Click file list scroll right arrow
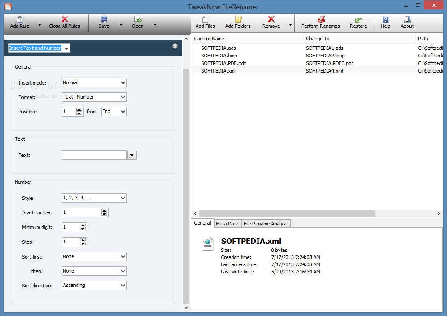Image resolution: width=447 pixels, height=316 pixels. (x=439, y=214)
